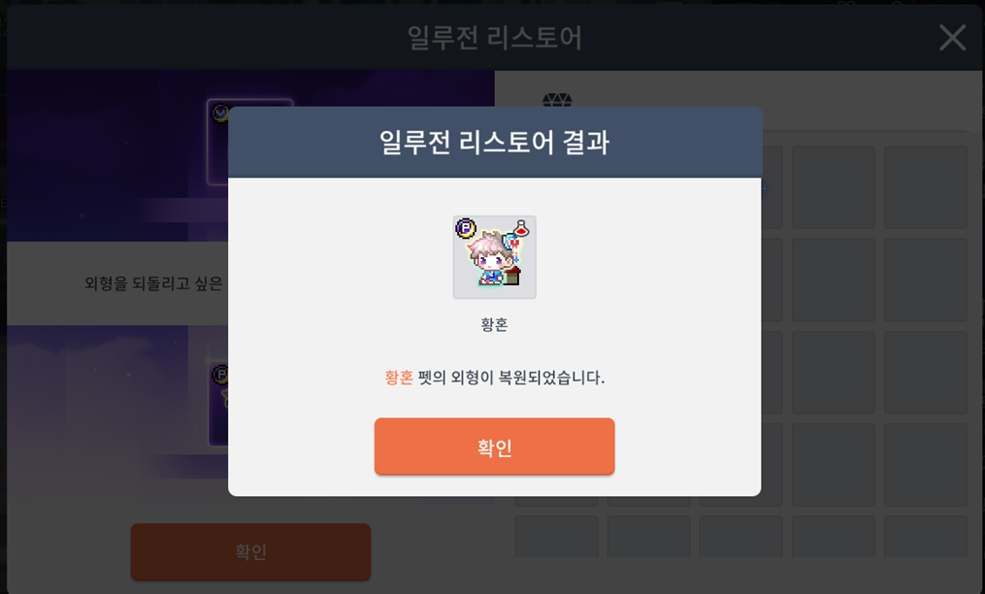The height and width of the screenshot is (594, 985).
Task: Click the 황혼 name label under the pet icon
Action: click(x=494, y=324)
